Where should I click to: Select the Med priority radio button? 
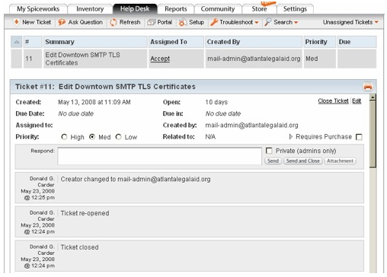pos(92,137)
